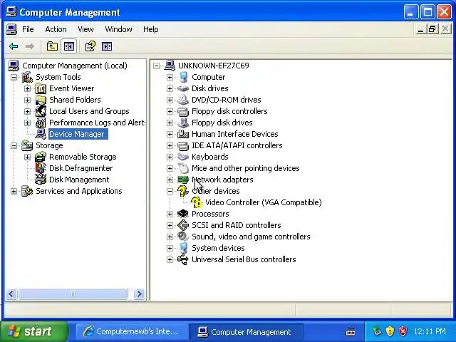Expand IDE ATA/ATAPI controllers node

[x=170, y=145]
